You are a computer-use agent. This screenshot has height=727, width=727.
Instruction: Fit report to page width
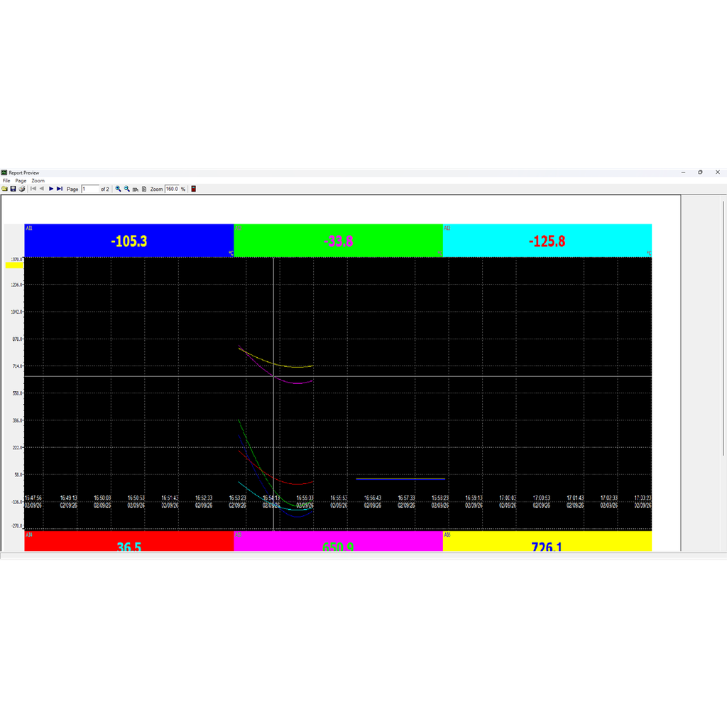[135, 189]
